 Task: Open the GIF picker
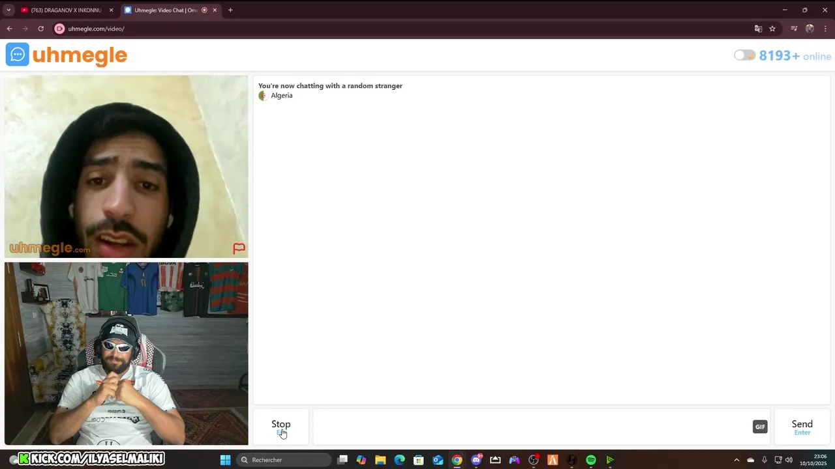point(760,427)
